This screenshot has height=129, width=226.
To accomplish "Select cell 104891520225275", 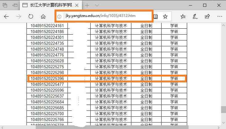I will point(47,67).
